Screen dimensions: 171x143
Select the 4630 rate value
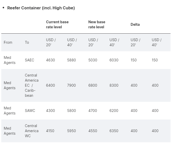[x=50, y=60]
